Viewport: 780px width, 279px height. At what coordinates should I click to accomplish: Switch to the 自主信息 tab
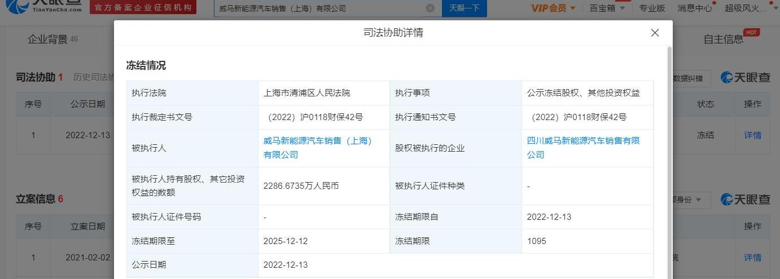(724, 39)
